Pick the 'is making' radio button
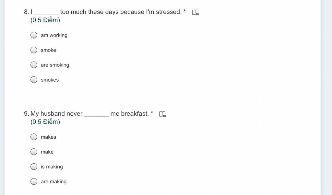This screenshot has height=195, width=332. click(34, 167)
